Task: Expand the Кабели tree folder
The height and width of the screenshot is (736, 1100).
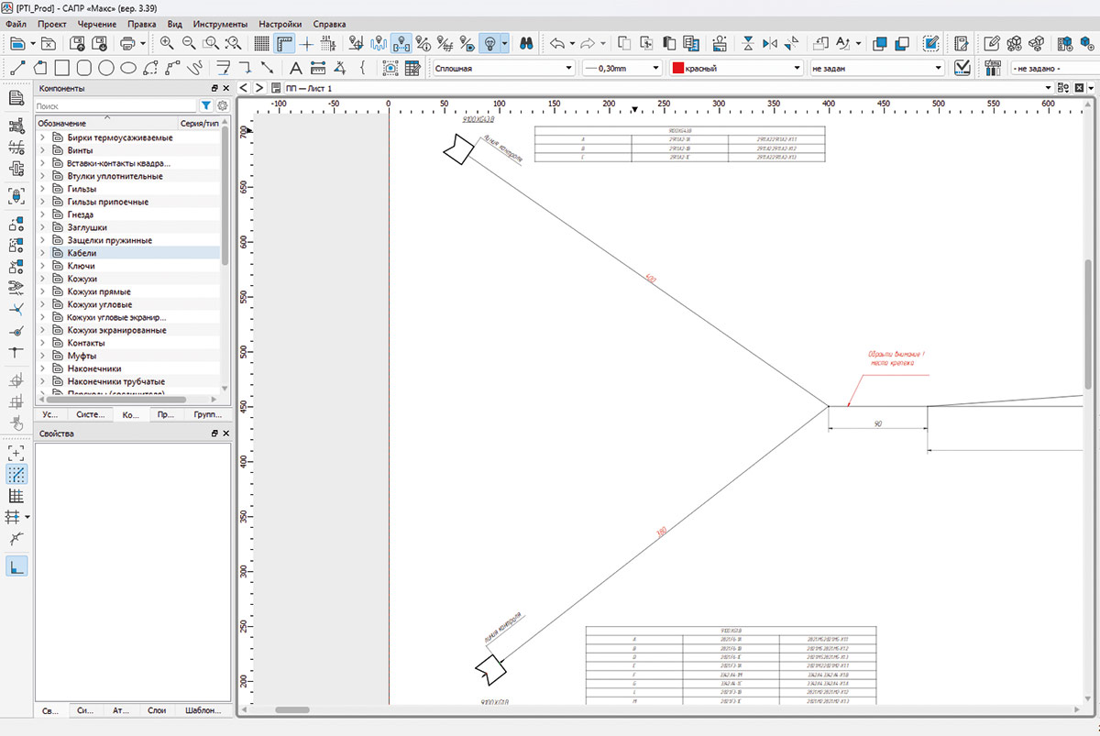Action: [x=42, y=253]
